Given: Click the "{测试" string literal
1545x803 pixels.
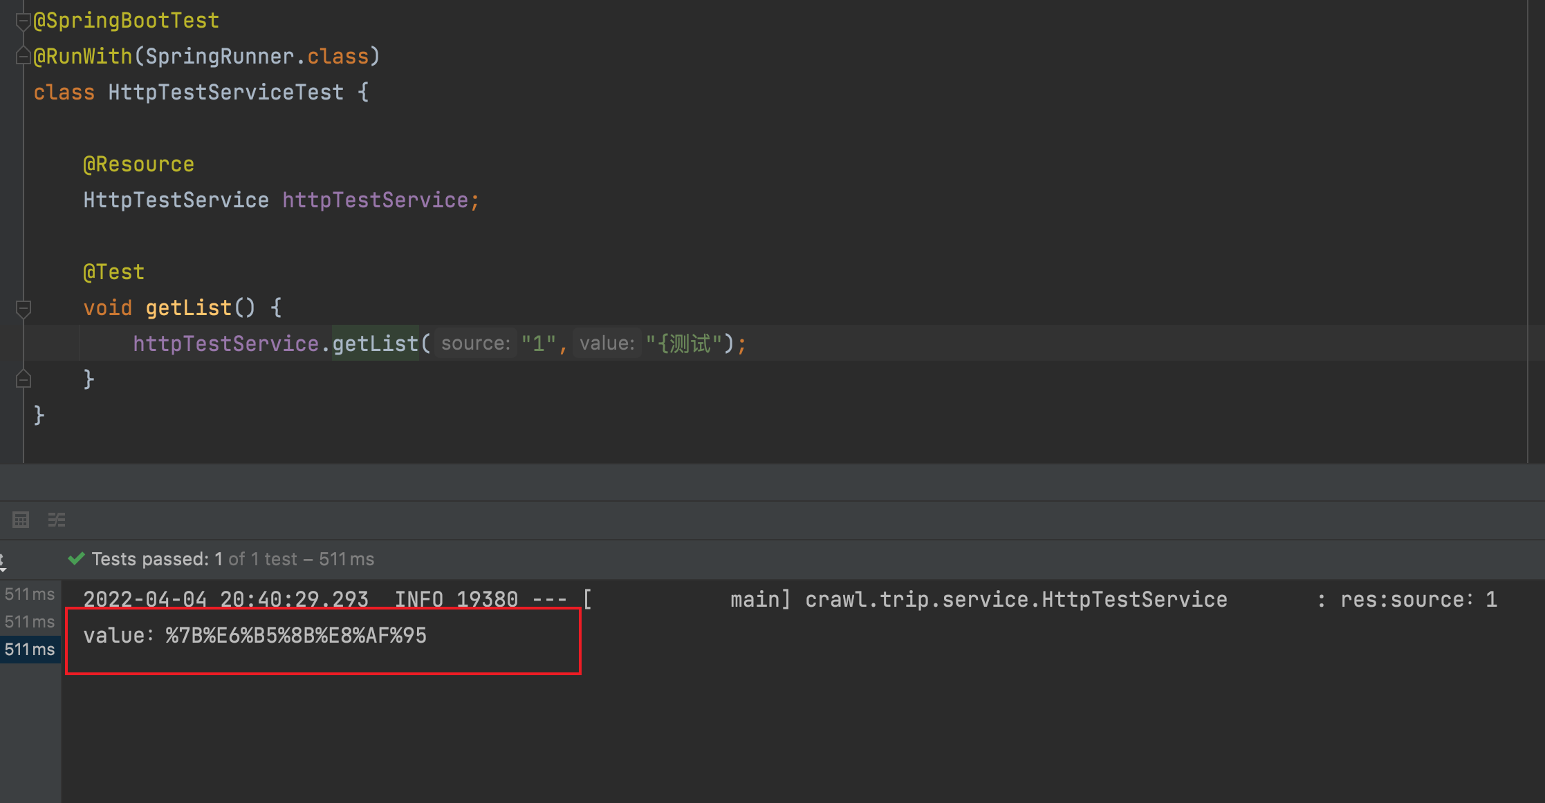Looking at the screenshot, I should 684,343.
